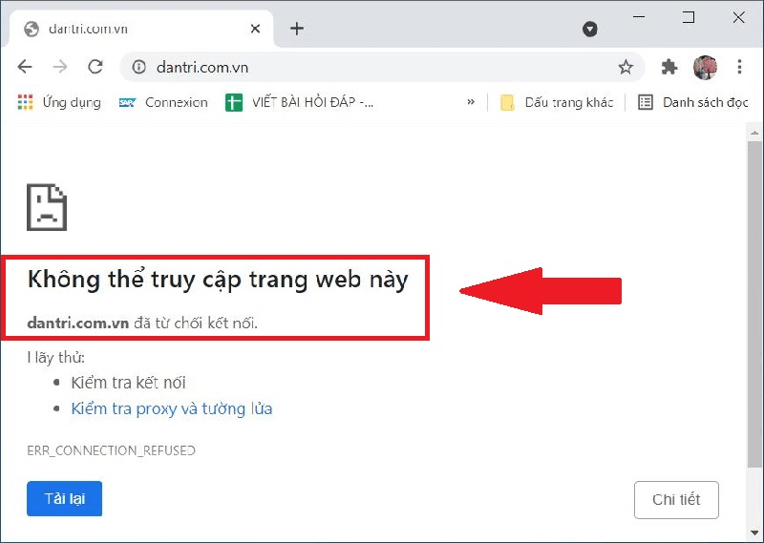The width and height of the screenshot is (764, 543).
Task: Click the Tải lại button
Action: [64, 499]
